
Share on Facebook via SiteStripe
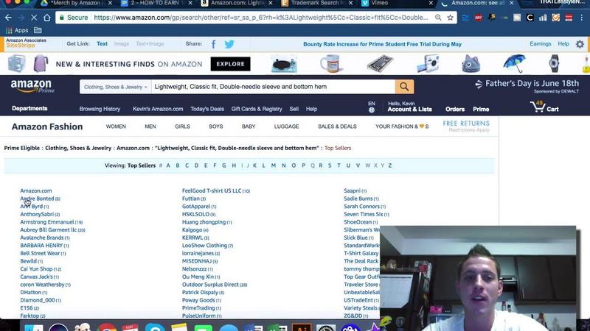pyautogui.click(x=213, y=44)
